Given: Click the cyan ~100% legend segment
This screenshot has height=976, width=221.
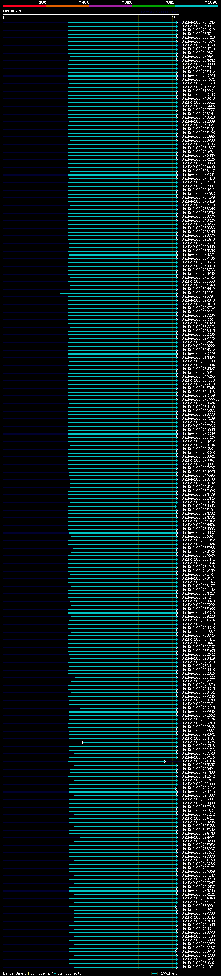Looking at the screenshot, I should point(196,6).
